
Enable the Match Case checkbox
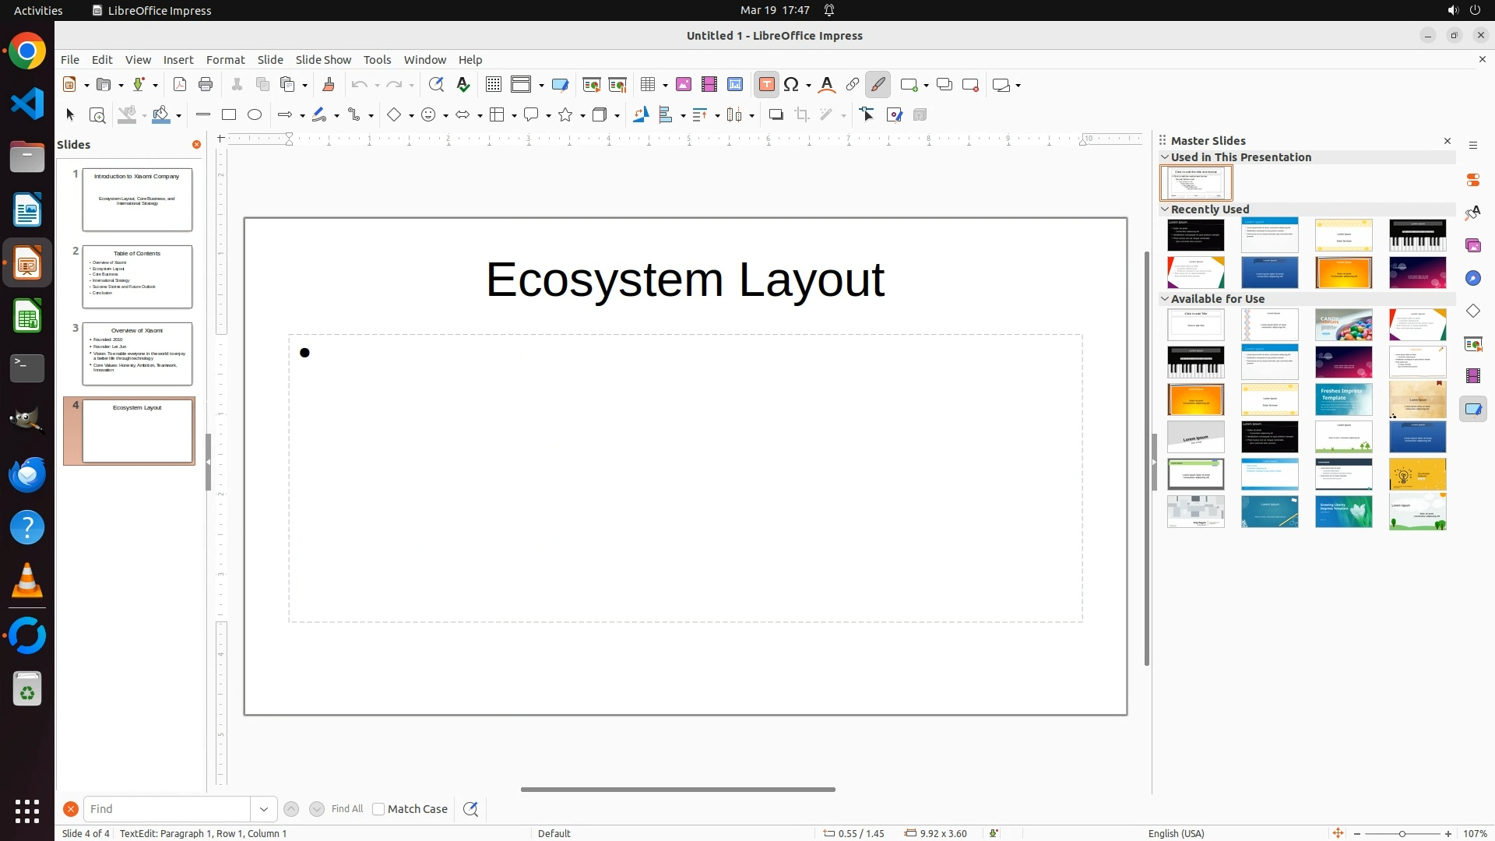378,809
